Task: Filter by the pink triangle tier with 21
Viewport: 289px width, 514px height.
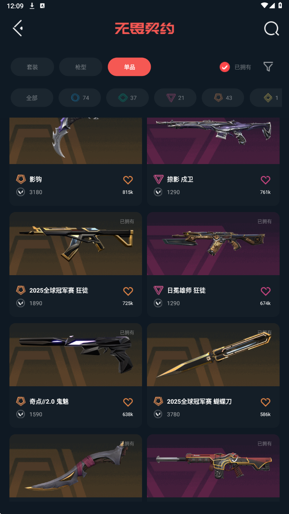Action: [175, 98]
